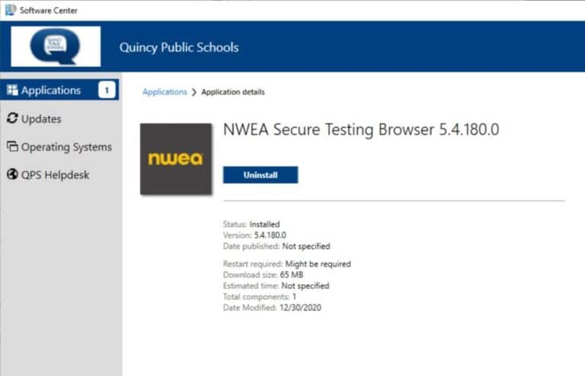Open the Updates sidebar section
The height and width of the screenshot is (376, 585).
click(x=41, y=119)
